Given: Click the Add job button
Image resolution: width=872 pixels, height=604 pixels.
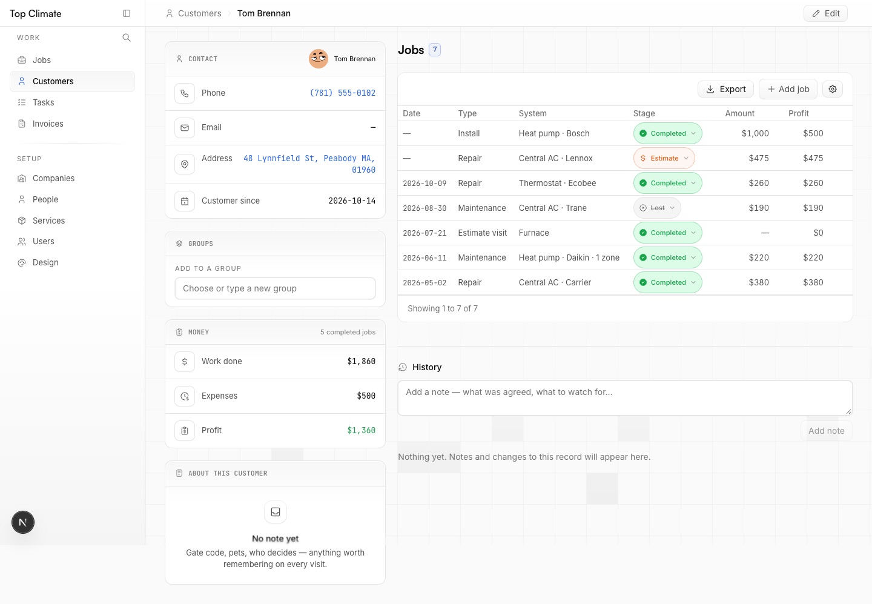Looking at the screenshot, I should point(788,89).
